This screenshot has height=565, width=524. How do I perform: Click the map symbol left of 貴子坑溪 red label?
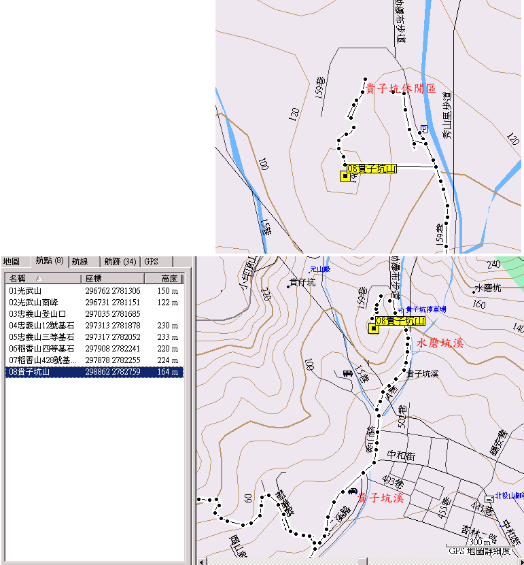point(351,490)
